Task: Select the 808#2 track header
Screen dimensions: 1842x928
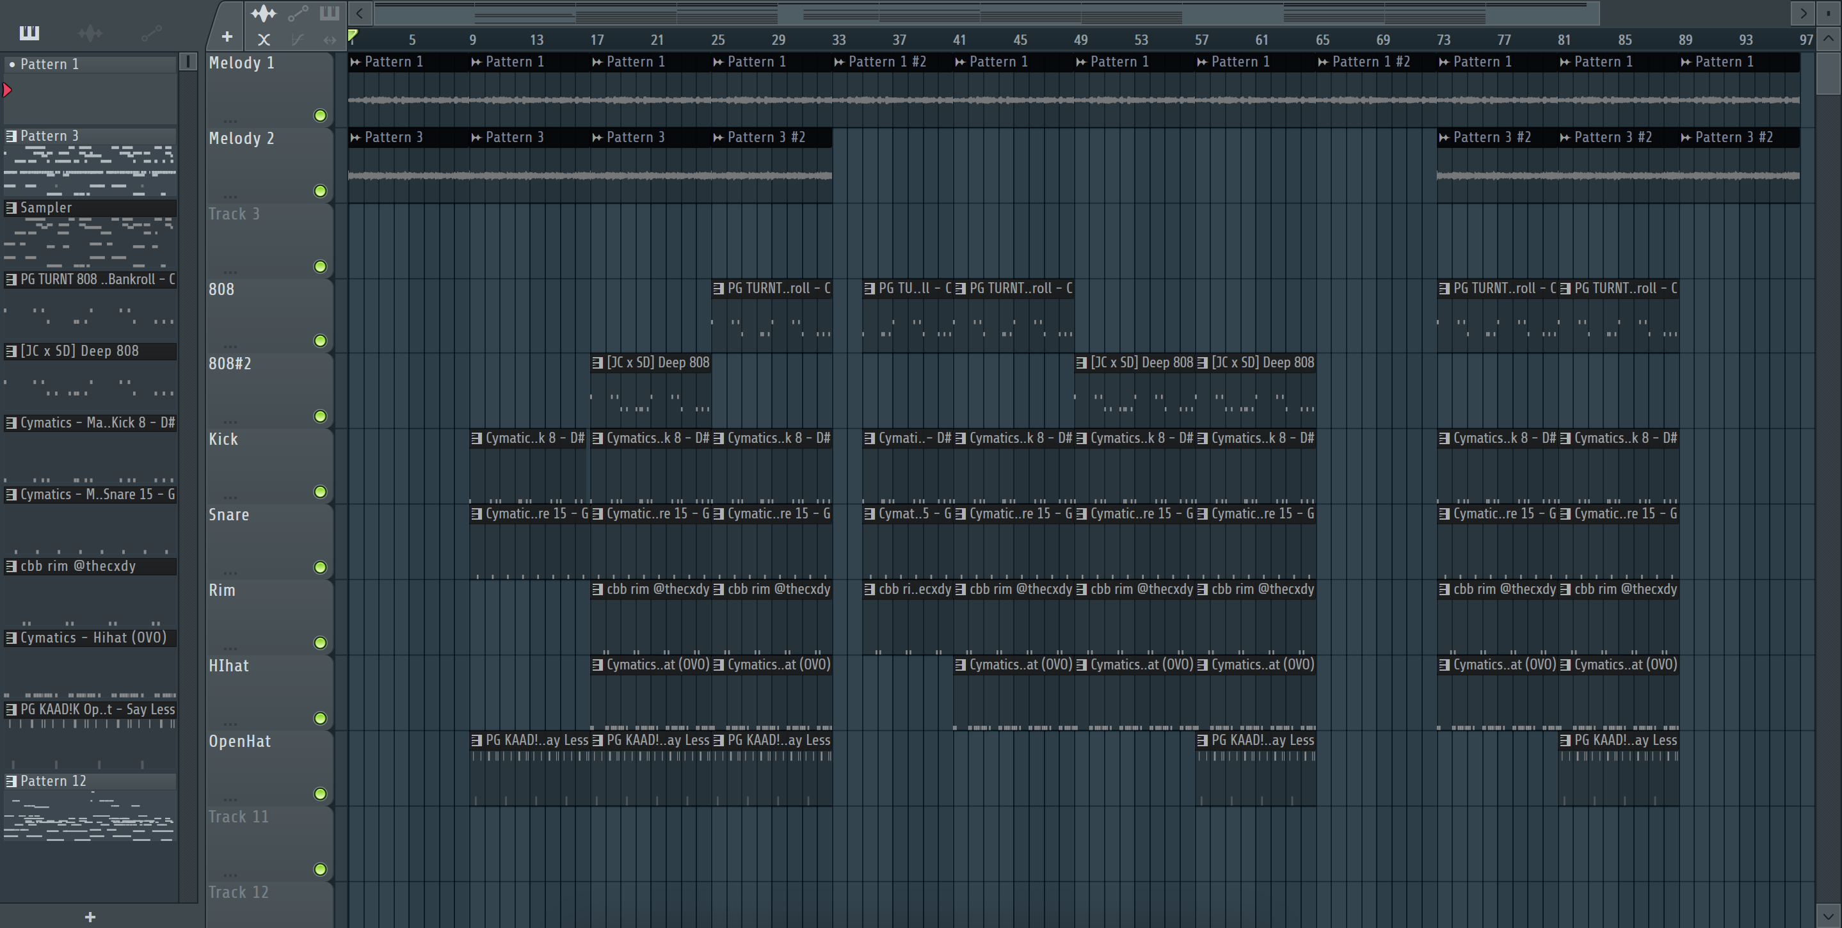Action: click(269, 391)
